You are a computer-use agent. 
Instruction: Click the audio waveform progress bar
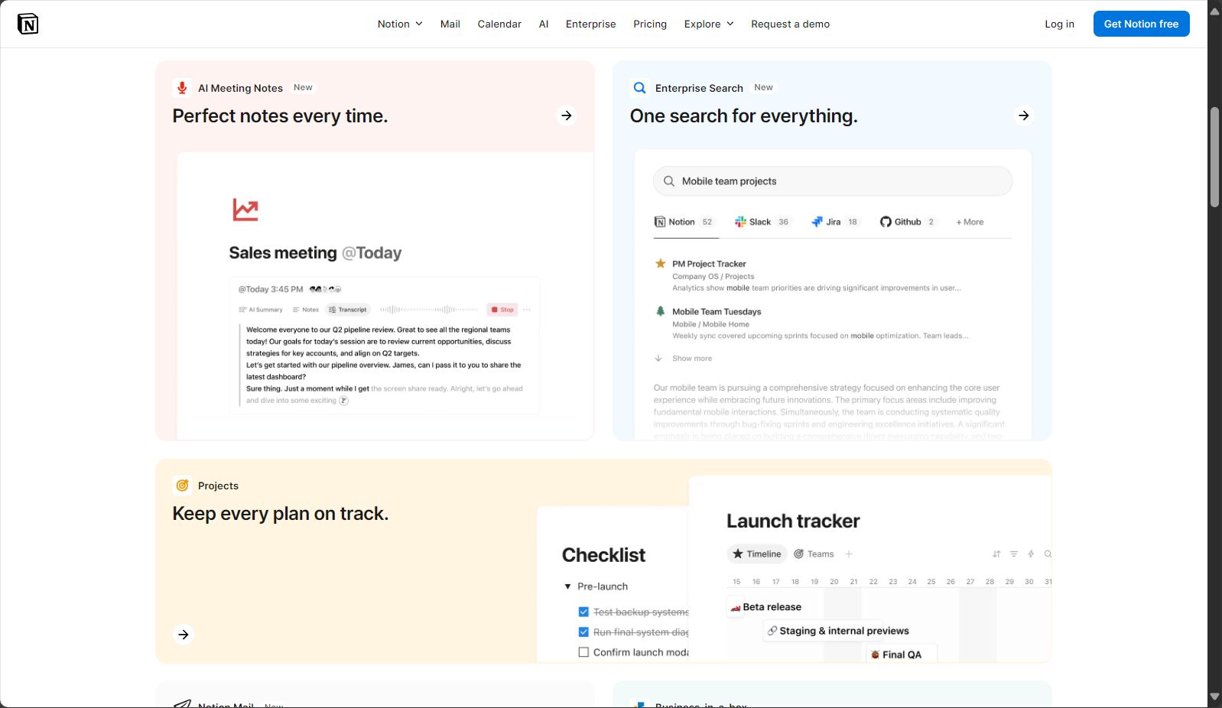tap(429, 310)
